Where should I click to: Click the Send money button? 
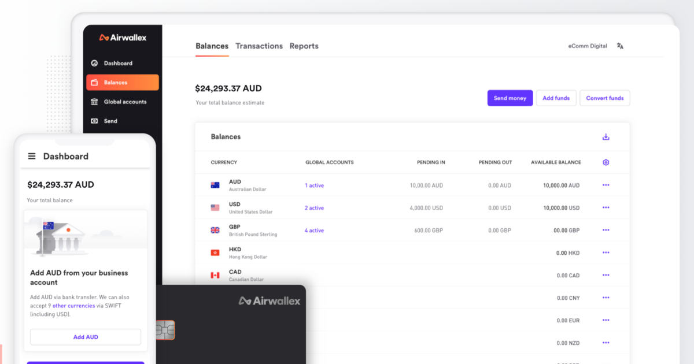(510, 98)
